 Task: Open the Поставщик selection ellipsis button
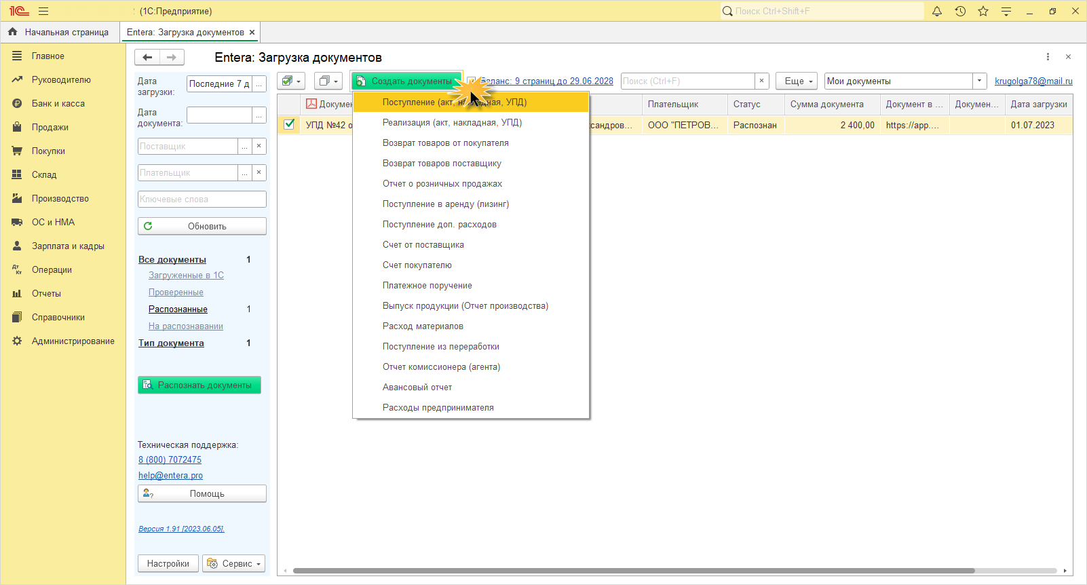244,146
